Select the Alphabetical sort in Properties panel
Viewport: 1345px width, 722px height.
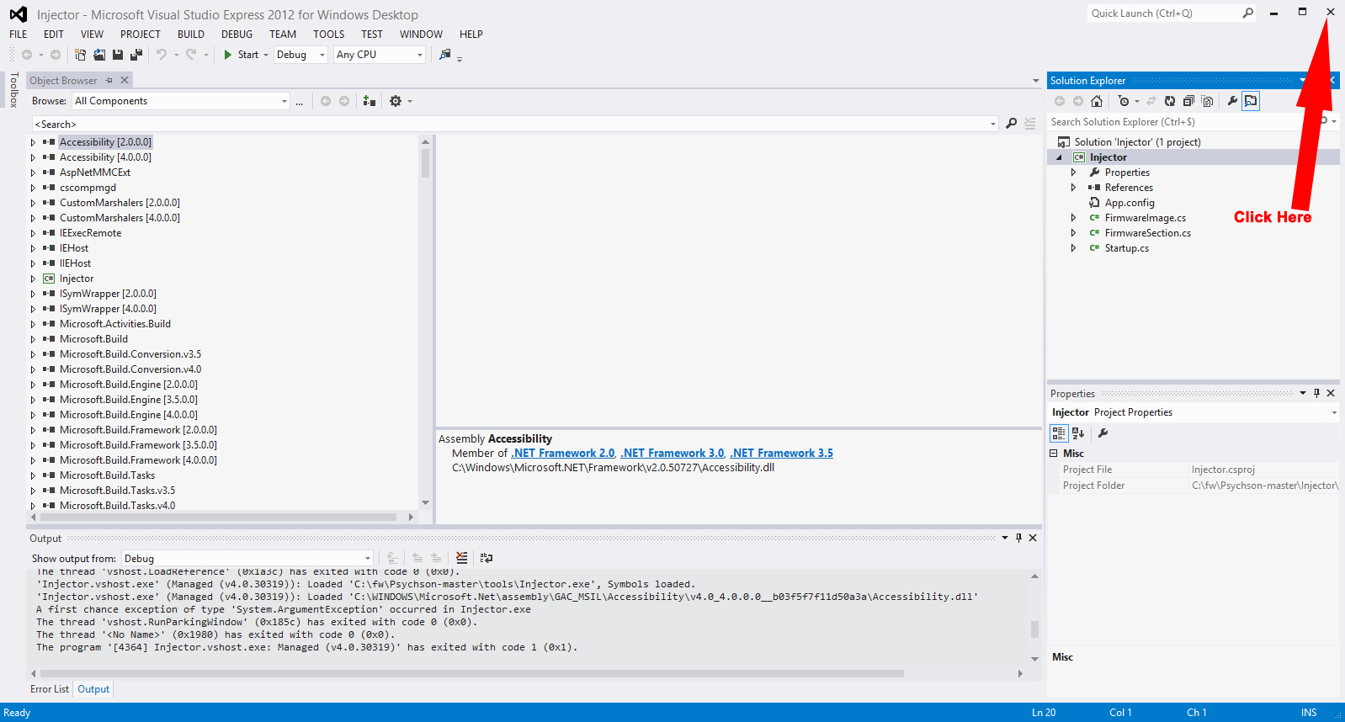tap(1078, 433)
